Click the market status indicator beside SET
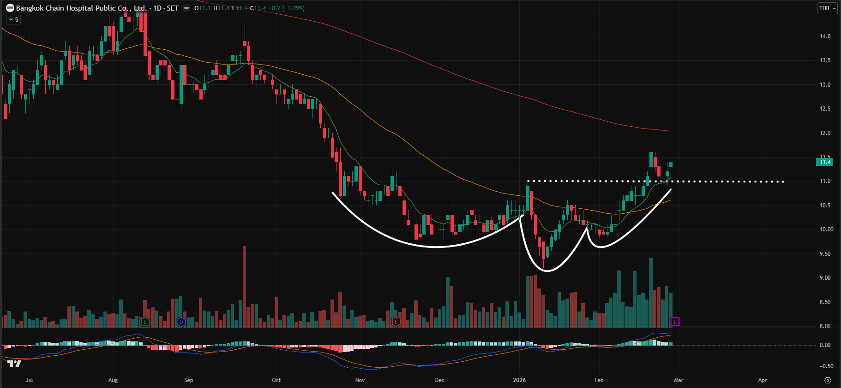 pos(186,8)
